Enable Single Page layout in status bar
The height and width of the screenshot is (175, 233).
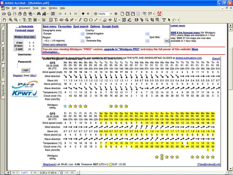coord(62,173)
